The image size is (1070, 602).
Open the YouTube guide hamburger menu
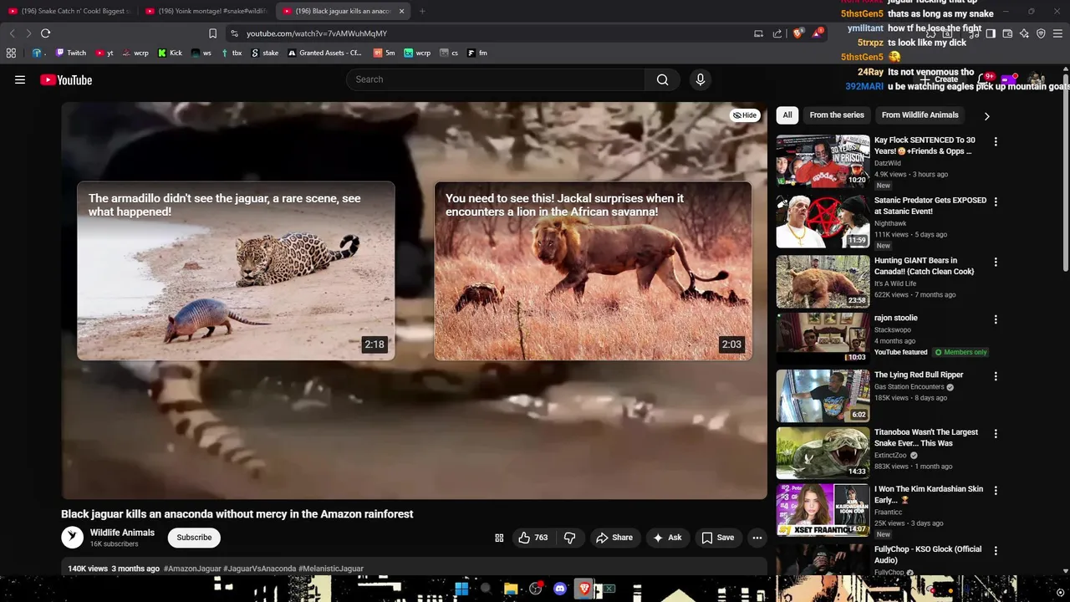tap(20, 79)
